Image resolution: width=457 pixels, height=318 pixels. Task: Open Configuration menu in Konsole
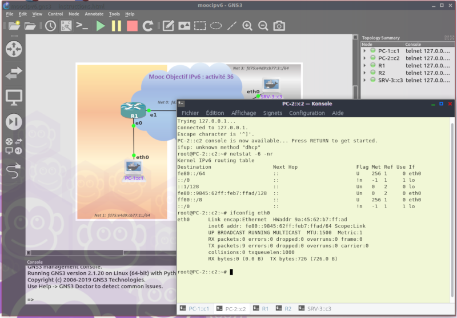pos(307,113)
